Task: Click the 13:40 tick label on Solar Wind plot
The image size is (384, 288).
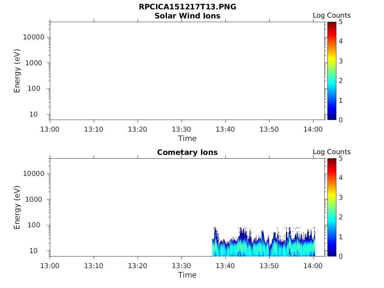Action: [225, 129]
